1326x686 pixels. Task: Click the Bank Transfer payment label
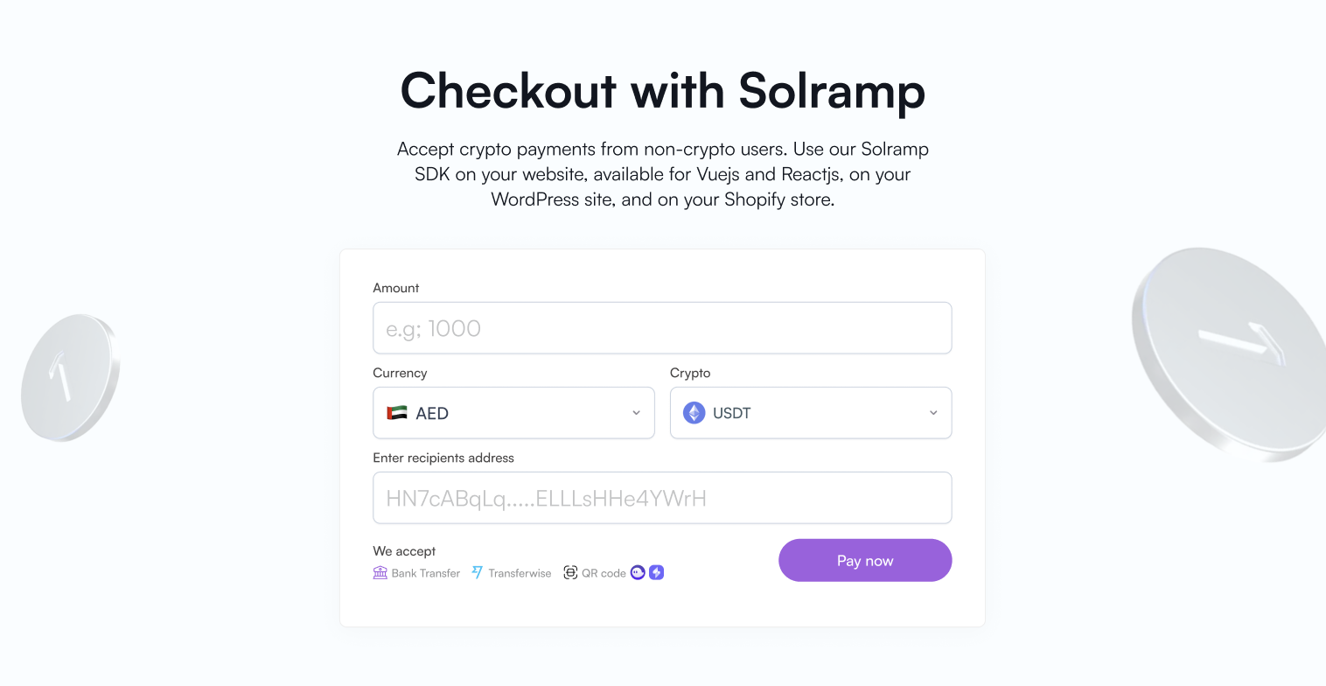click(x=426, y=573)
